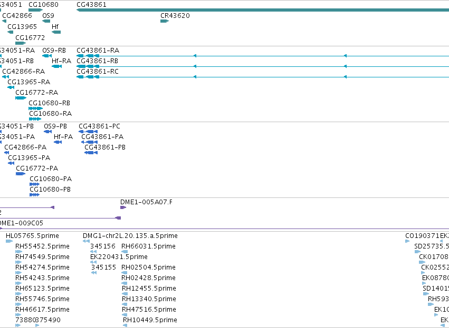Select EST RH55452.5prime
This screenshot has width=449, height=328.
click(18, 252)
